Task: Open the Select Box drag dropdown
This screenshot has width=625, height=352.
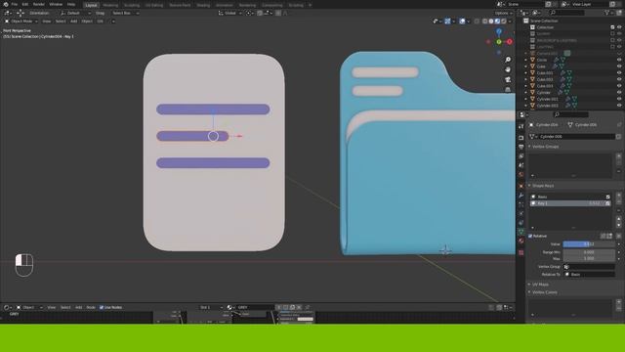Action: click(x=125, y=13)
